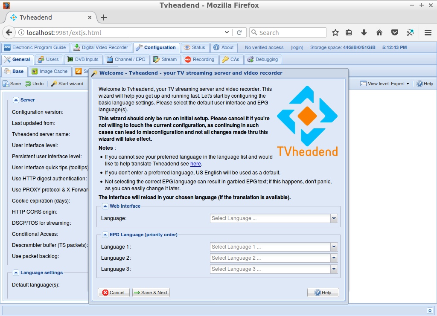Switch to the Status tab

[x=195, y=47]
